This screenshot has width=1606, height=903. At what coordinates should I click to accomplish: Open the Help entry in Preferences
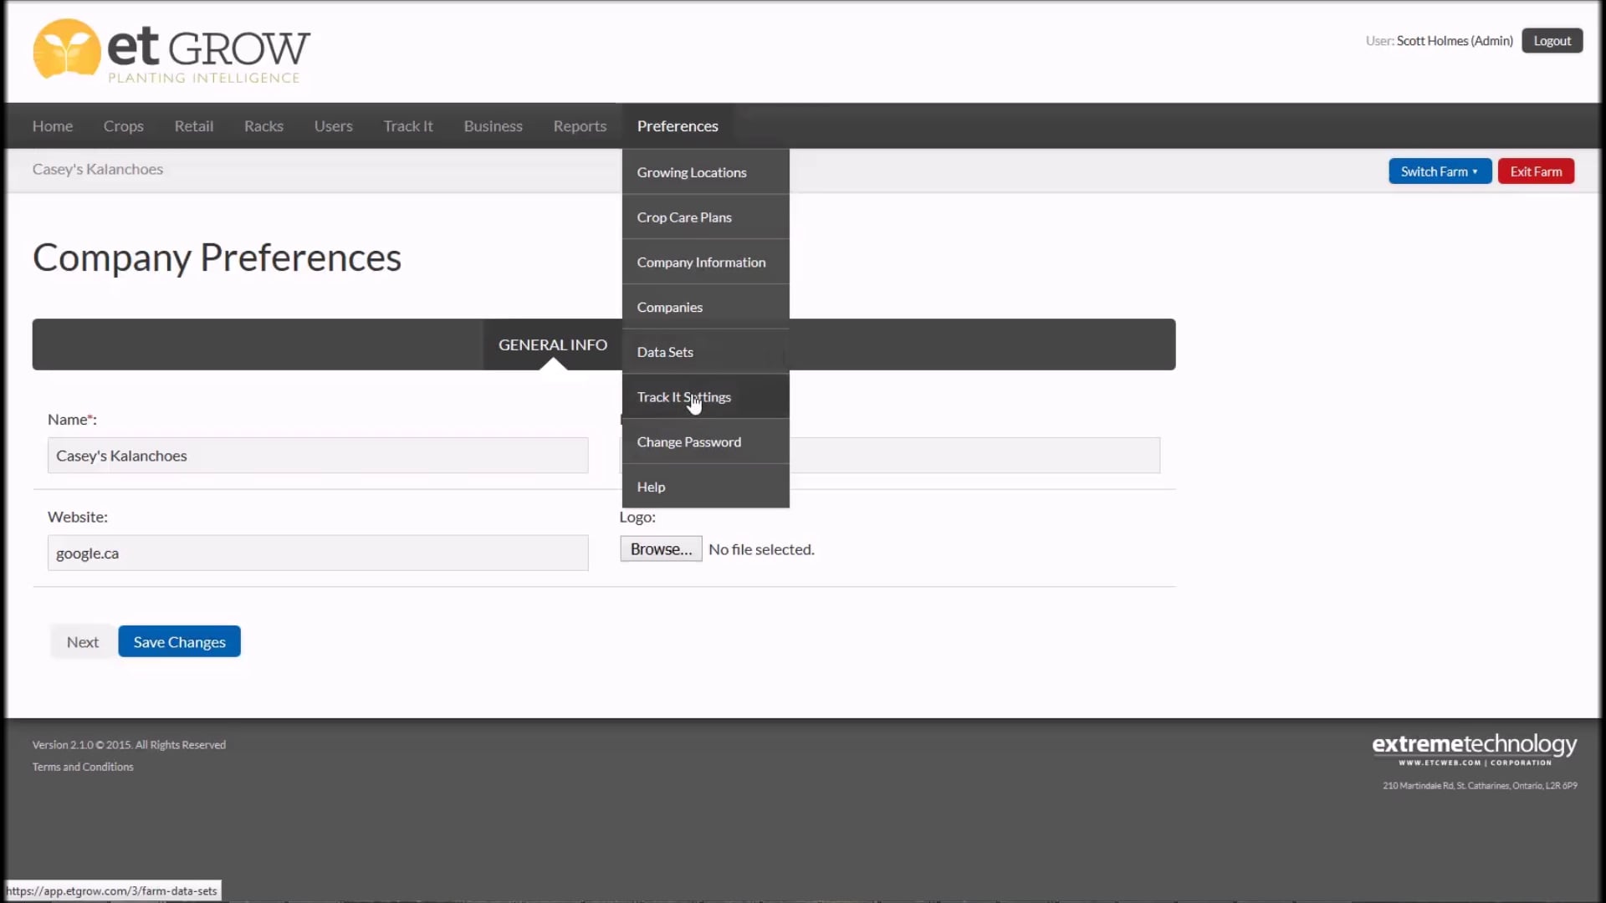pyautogui.click(x=651, y=487)
